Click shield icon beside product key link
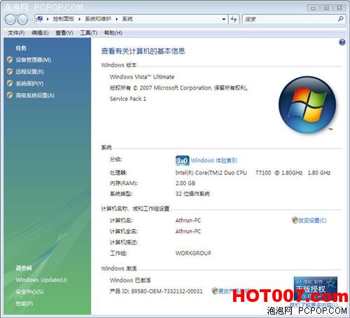 (215, 291)
